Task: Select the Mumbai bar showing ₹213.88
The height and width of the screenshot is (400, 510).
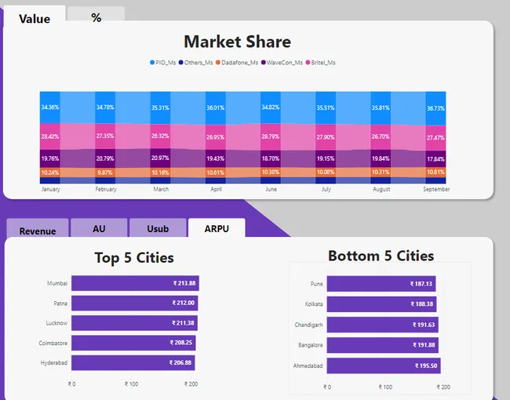Action: 135,283
